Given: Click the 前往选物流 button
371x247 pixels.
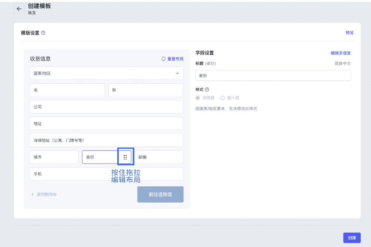Looking at the screenshot, I should (x=160, y=194).
